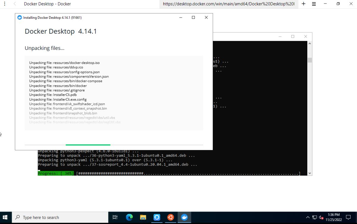
Task: Open Microsoft Edge from the taskbar
Action: [x=129, y=217]
